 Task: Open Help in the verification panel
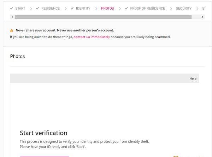click(193, 78)
